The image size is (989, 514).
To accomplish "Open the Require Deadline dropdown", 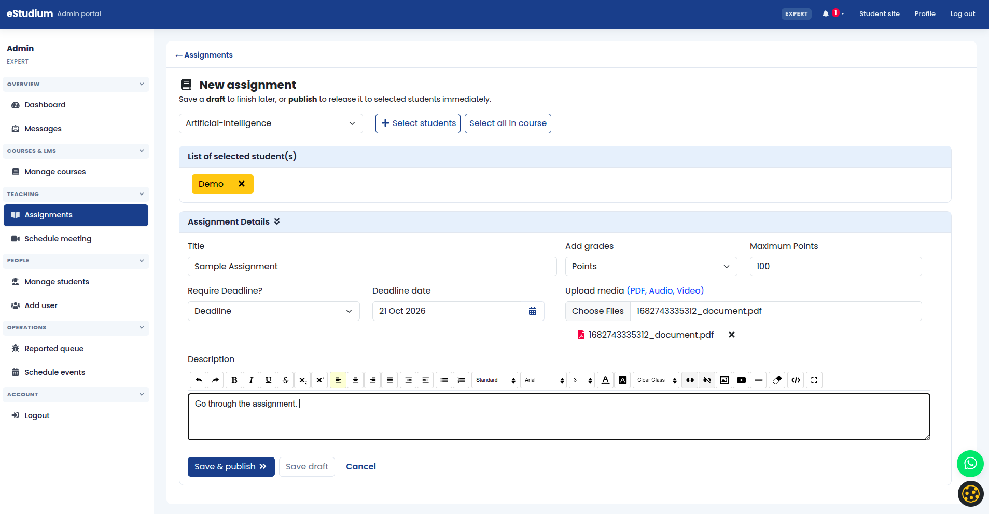I will 273,311.
